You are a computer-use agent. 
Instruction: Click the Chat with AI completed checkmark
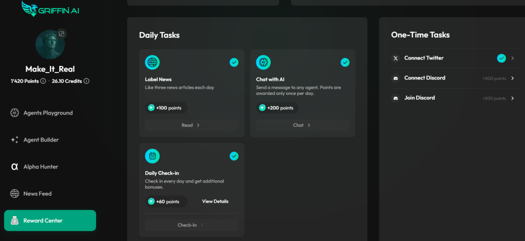tap(345, 62)
